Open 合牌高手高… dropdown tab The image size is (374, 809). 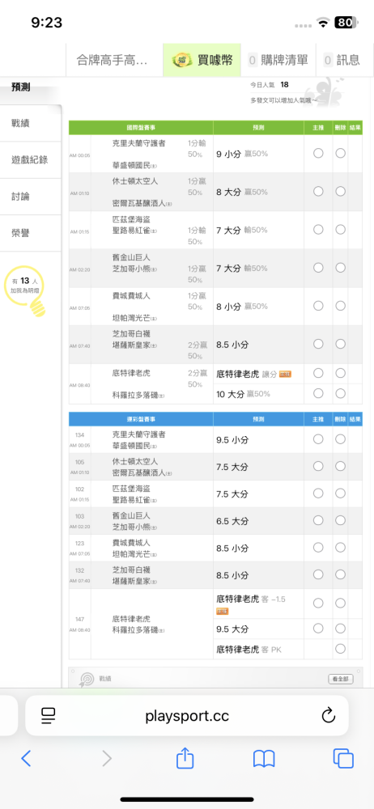(114, 60)
